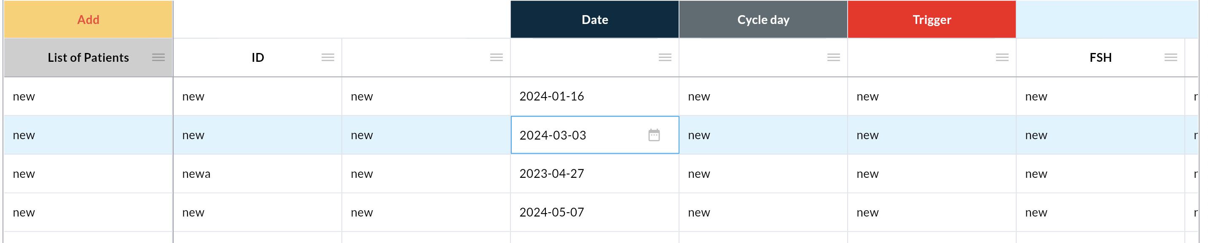This screenshot has width=1208, height=243.
Task: Open the List of Patients column menu icon
Action: point(159,58)
